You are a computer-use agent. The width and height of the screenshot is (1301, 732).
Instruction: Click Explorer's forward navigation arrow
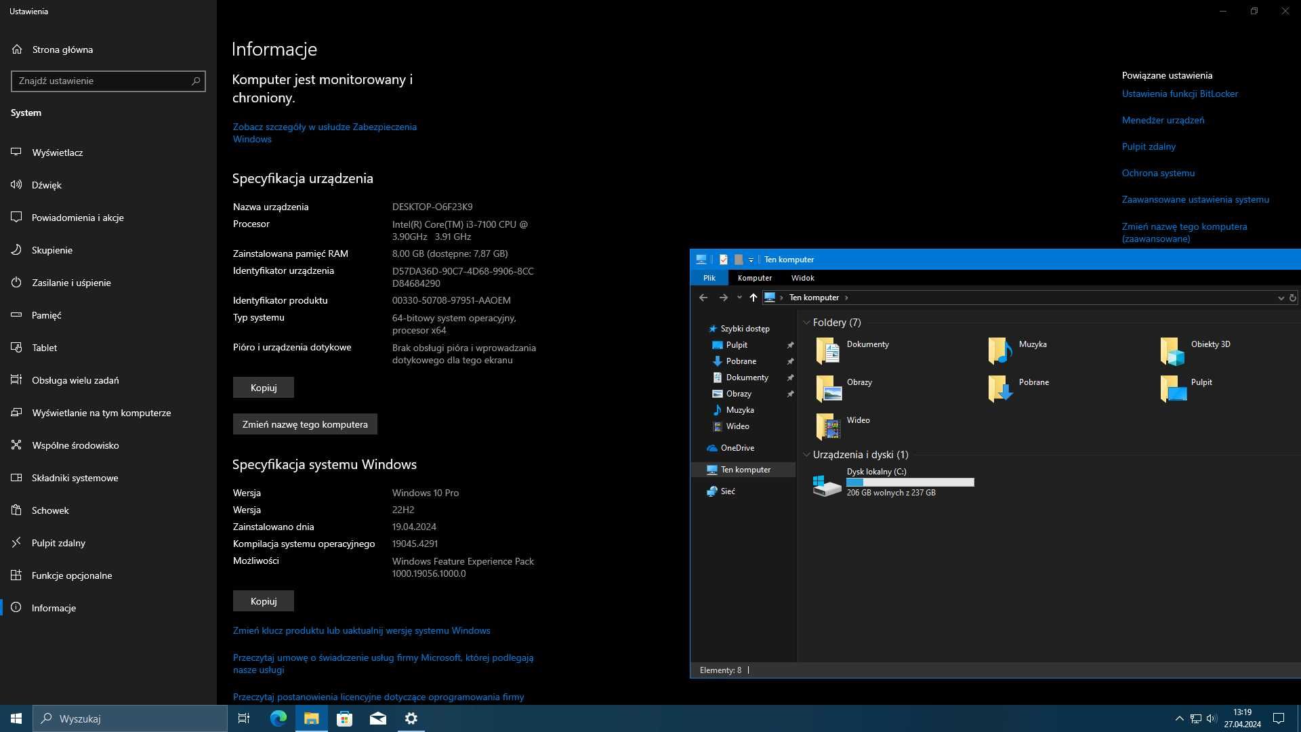723,298
